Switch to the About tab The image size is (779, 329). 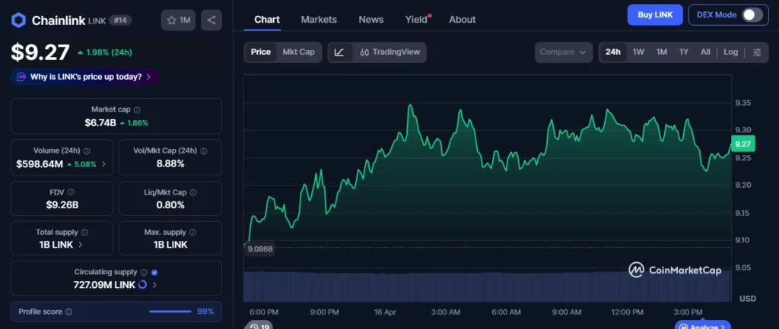pyautogui.click(x=462, y=19)
